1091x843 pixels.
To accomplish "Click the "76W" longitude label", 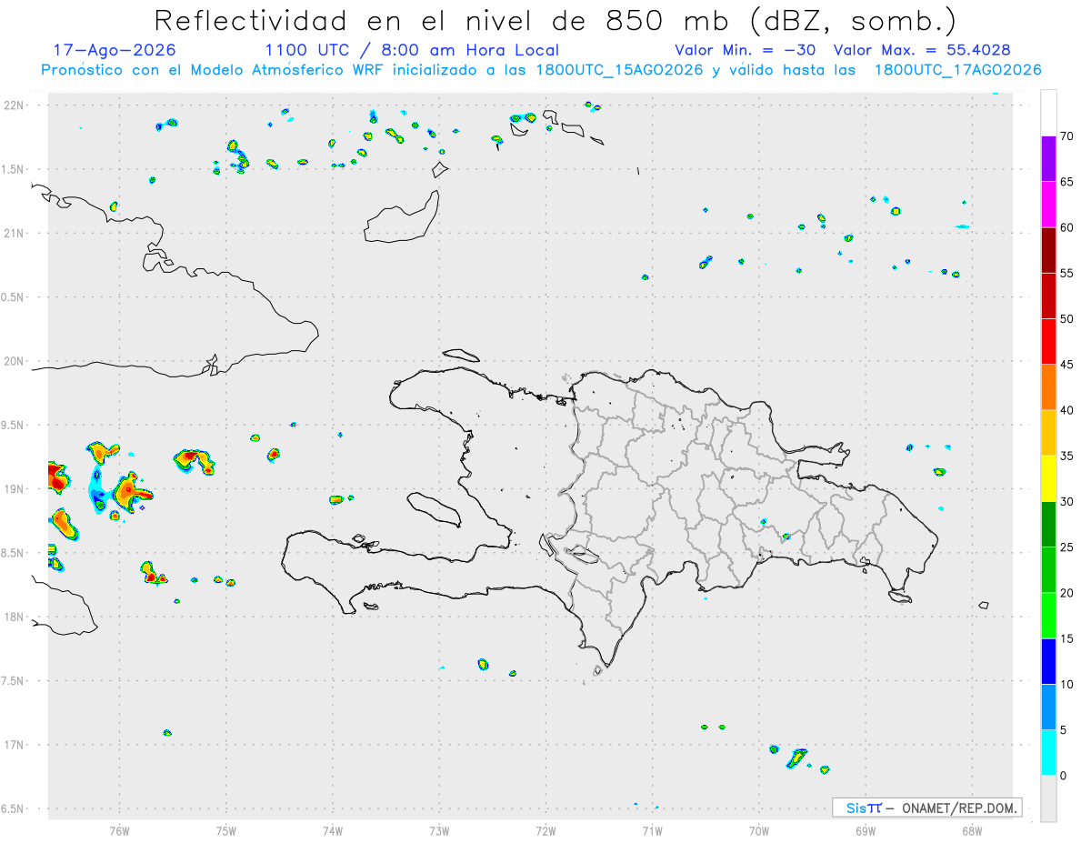I will [x=119, y=831].
